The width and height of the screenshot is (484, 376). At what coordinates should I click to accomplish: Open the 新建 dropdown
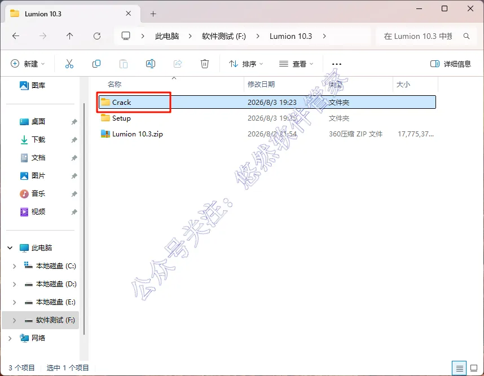click(x=28, y=64)
